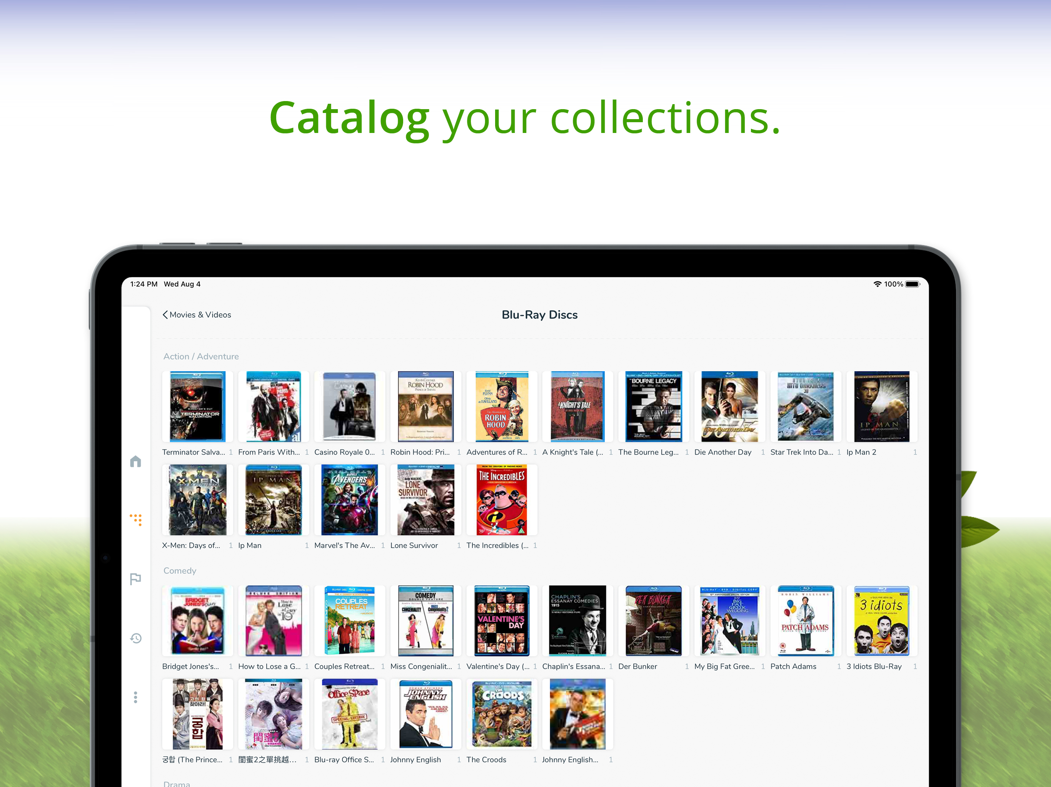
Task: Open the flag sidebar icon
Action: (135, 579)
